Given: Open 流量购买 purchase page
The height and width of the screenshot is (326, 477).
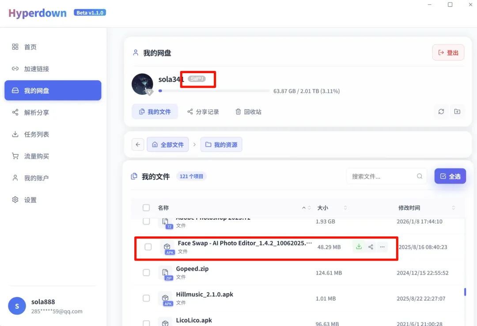Looking at the screenshot, I should click(53, 156).
